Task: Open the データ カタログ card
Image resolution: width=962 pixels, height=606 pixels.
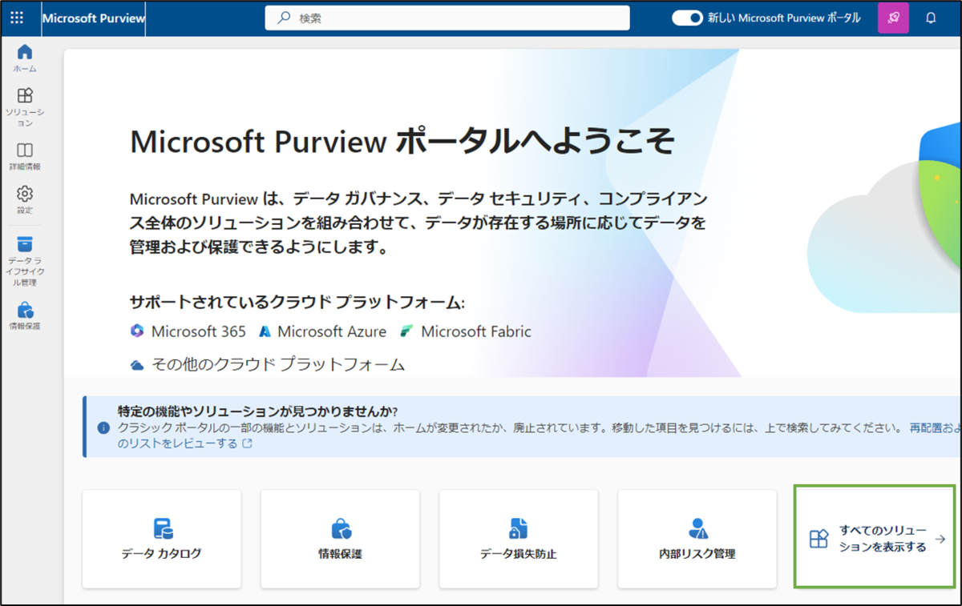Action: tap(162, 539)
